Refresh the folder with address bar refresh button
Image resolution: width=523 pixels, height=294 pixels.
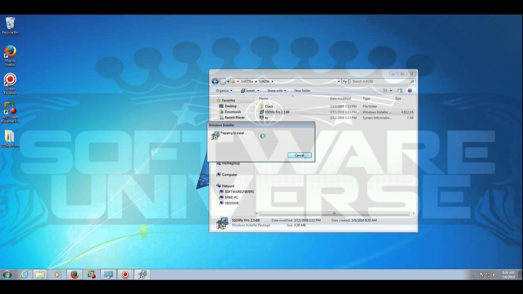pyautogui.click(x=345, y=81)
